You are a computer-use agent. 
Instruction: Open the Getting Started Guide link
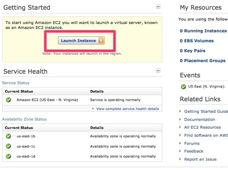206,112
